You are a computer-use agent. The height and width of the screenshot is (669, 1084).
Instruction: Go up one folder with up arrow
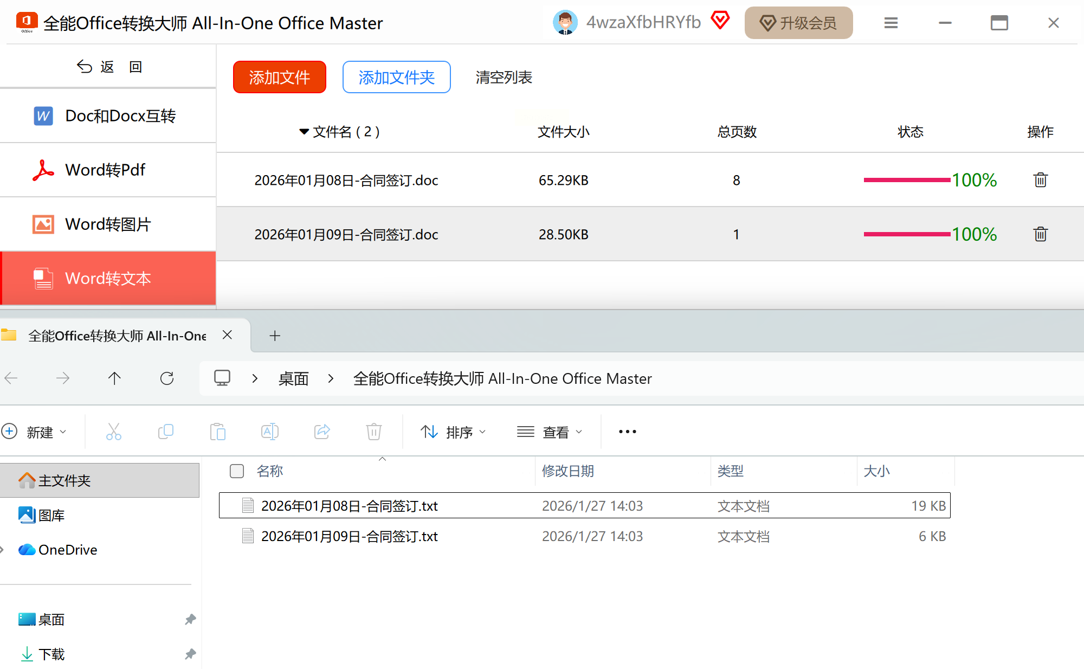(114, 378)
